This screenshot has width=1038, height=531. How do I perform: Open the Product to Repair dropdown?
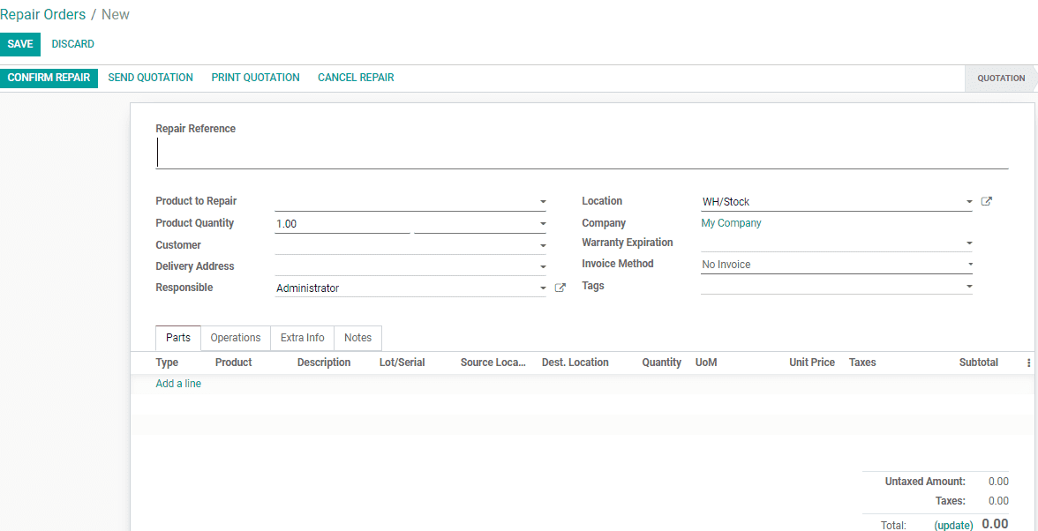pyautogui.click(x=542, y=201)
